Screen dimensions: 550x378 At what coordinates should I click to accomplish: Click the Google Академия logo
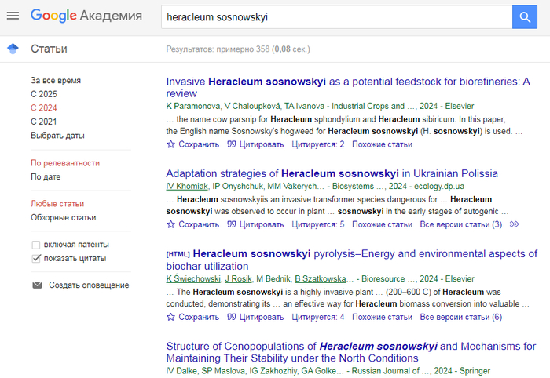pyautogui.click(x=86, y=16)
